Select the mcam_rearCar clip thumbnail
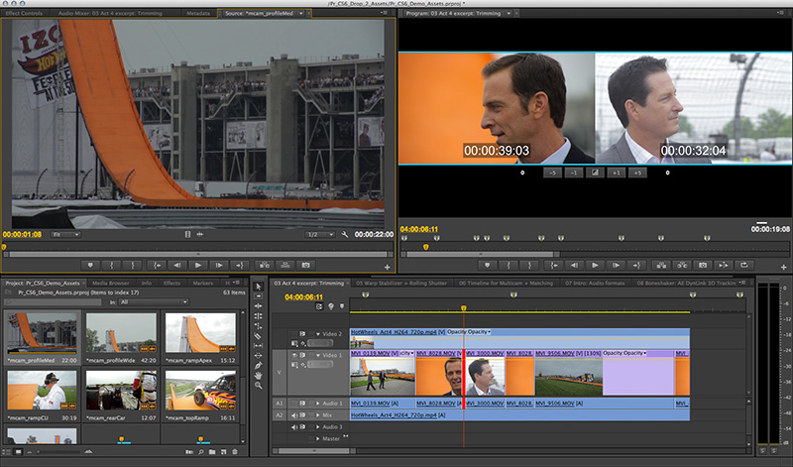 point(120,391)
